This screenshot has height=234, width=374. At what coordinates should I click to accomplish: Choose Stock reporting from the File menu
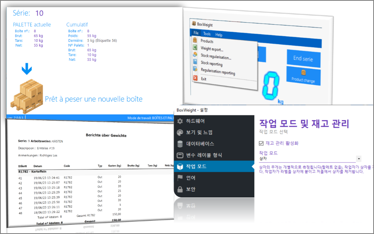pos(212,63)
